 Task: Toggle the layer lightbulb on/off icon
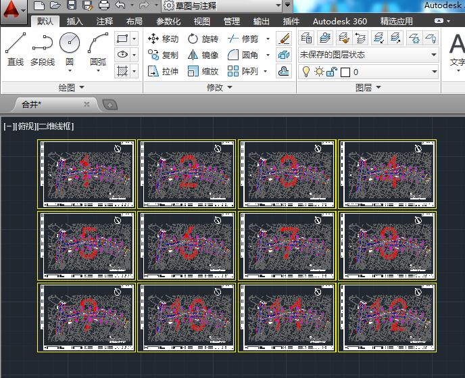(x=305, y=72)
